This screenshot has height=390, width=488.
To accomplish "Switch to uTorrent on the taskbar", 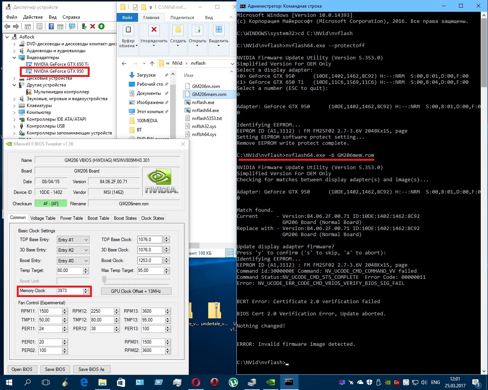I will tap(233, 382).
